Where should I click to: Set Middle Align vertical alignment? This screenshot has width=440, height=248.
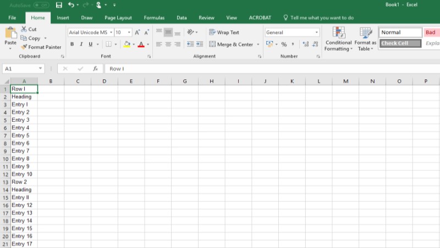point(168,33)
